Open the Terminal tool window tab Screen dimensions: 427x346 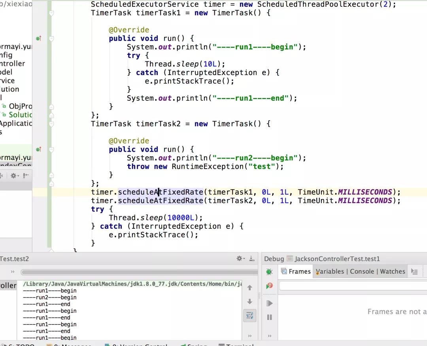[236, 344]
